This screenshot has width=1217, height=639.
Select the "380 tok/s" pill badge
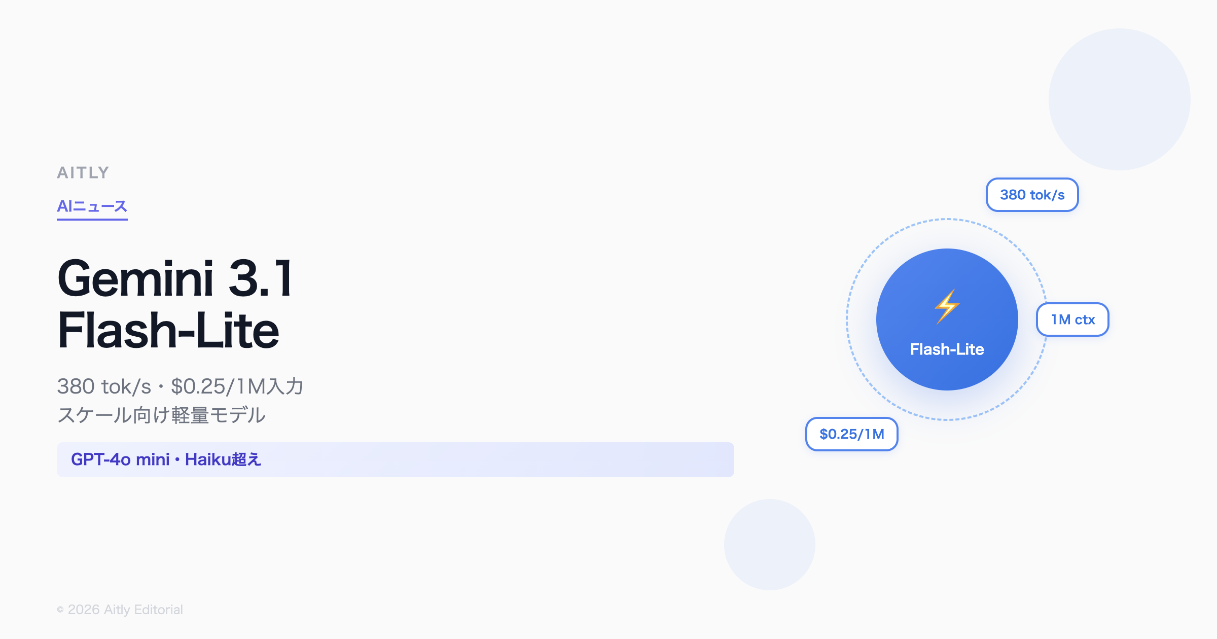point(1032,195)
